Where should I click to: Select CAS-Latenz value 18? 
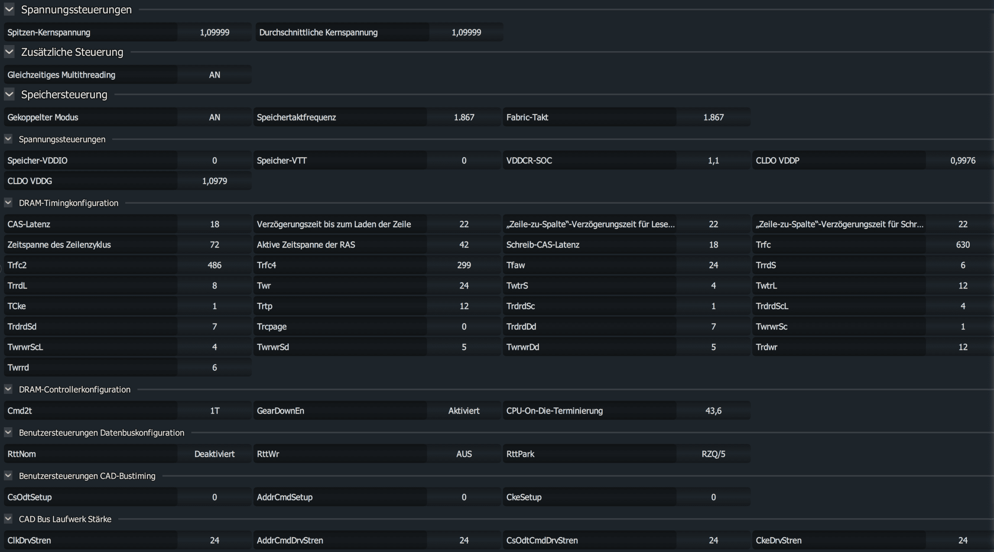pos(214,224)
